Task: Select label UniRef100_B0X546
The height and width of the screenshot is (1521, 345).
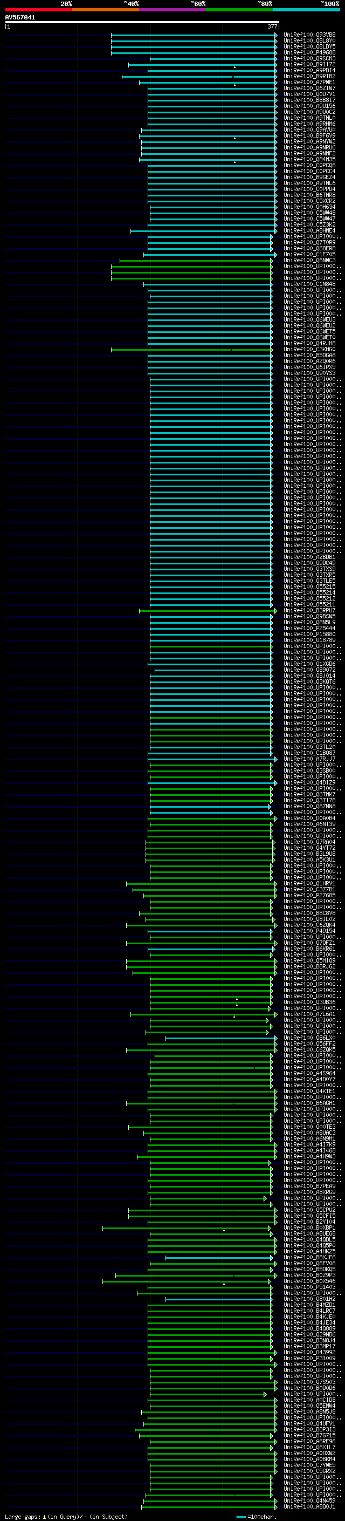Action: pos(309,1281)
